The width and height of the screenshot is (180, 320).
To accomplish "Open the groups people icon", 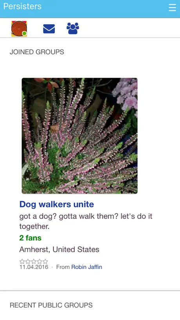I will click(73, 29).
